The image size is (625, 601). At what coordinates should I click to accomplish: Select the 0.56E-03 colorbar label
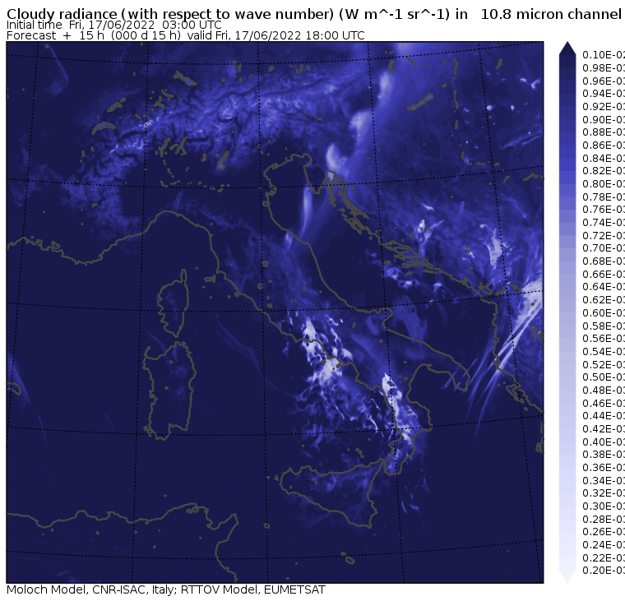604,339
